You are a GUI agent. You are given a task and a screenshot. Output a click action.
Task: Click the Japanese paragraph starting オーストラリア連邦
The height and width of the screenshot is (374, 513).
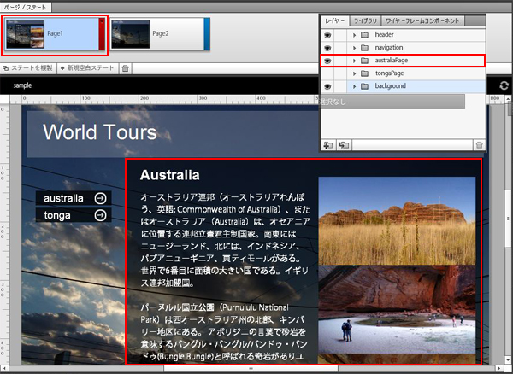[225, 241]
